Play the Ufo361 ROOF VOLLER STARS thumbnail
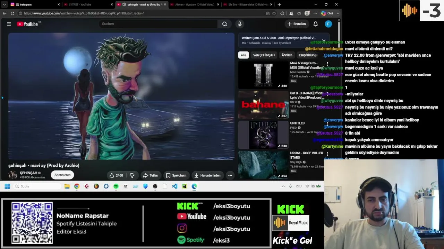Screen dimensions: 444x249 (263, 165)
